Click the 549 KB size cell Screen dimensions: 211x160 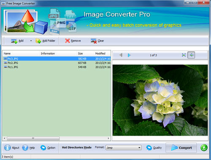[82, 67]
